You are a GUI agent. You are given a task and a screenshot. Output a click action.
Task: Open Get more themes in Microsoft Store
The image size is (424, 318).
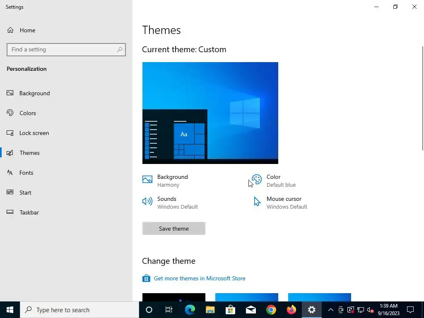pos(200,278)
